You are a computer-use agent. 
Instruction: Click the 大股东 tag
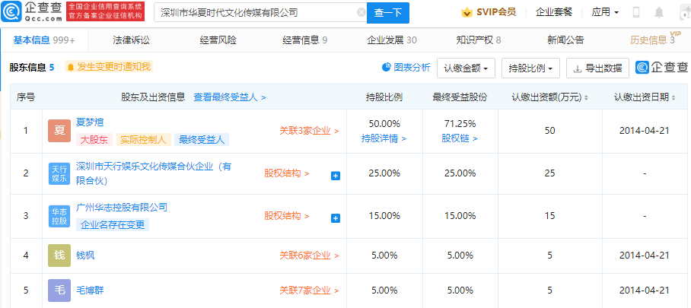[94, 140]
